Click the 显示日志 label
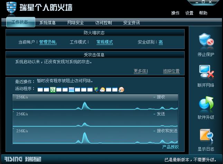The width and height of the screenshot is (223, 164). pos(206,149)
